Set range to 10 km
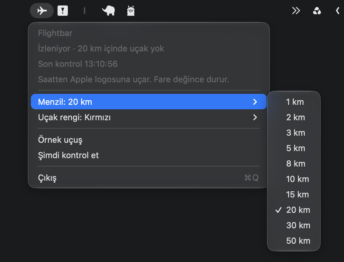The height and width of the screenshot is (262, 344). point(294,179)
